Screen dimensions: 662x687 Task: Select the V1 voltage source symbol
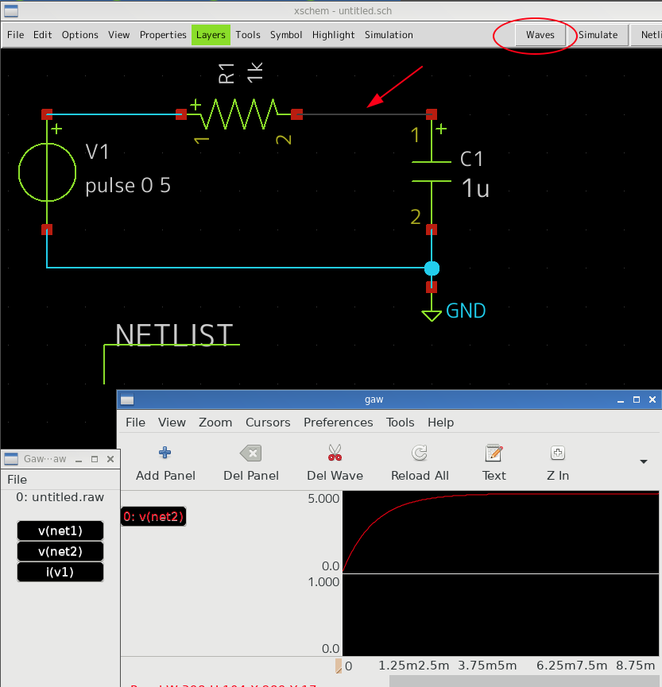(x=48, y=172)
